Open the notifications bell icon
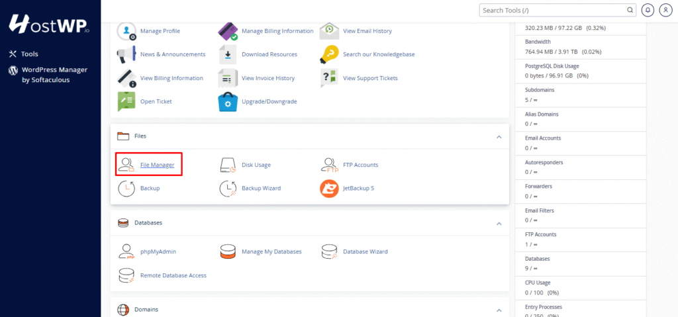Image resolution: width=678 pixels, height=317 pixels. pos(648,11)
